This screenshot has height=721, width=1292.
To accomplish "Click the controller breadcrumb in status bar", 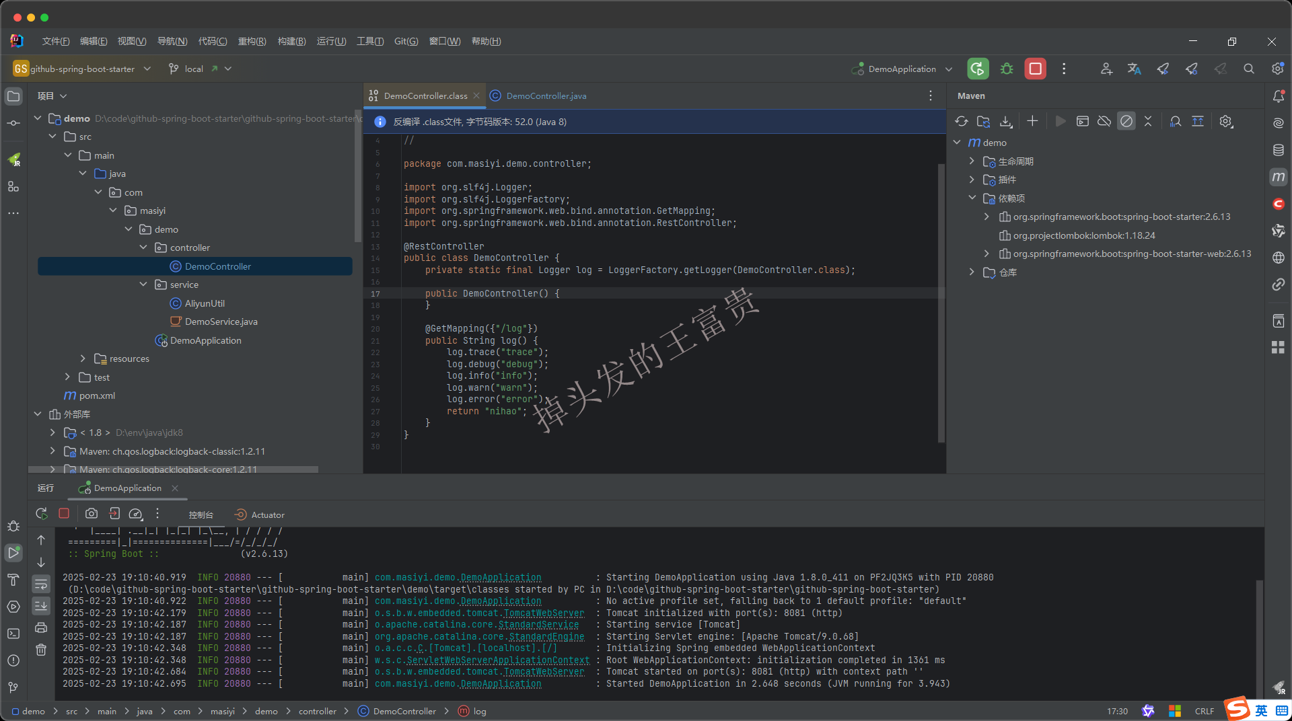I will 317,711.
